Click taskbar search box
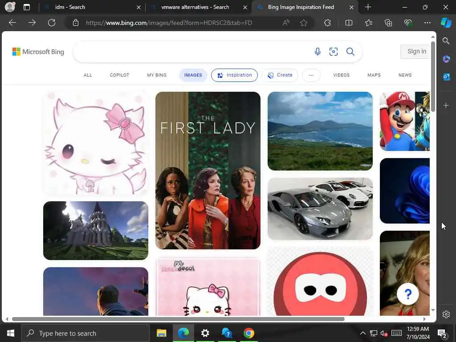Screen dimensions: 456x342 pyautogui.click(x=85, y=333)
